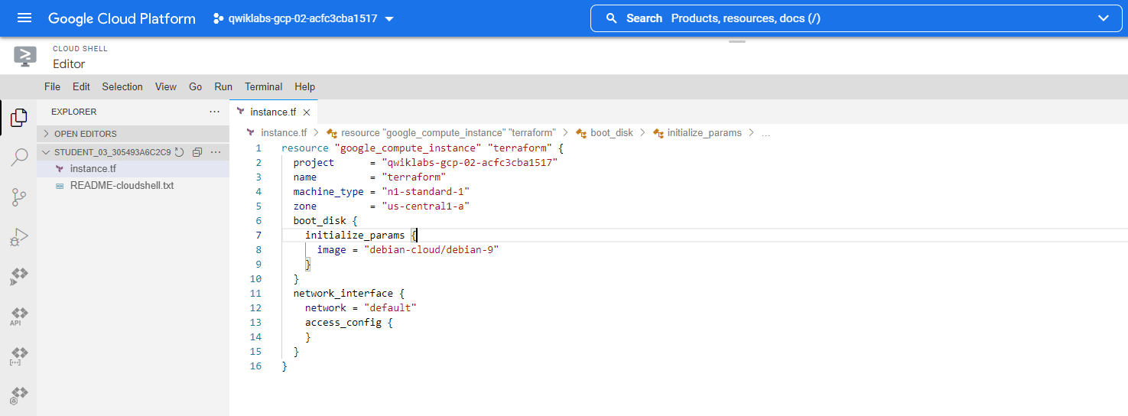Click the EXPLORER panel title
The height and width of the screenshot is (416, 1128).
pyautogui.click(x=74, y=112)
